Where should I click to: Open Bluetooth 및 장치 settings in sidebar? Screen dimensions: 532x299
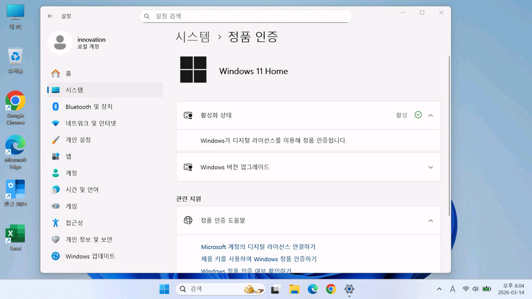click(89, 106)
